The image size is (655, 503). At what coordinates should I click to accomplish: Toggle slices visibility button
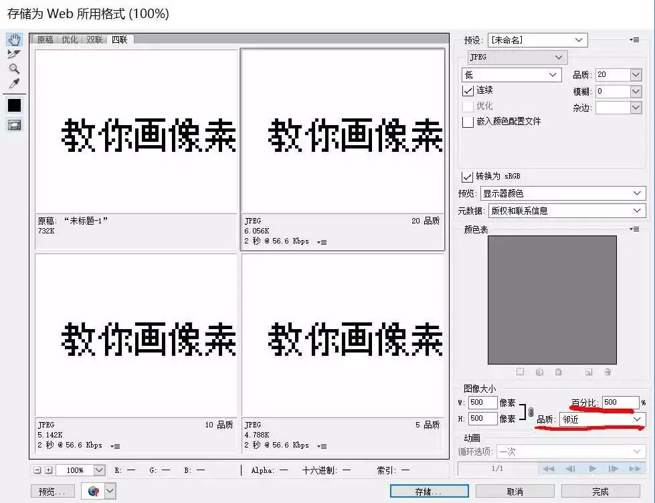(x=14, y=125)
